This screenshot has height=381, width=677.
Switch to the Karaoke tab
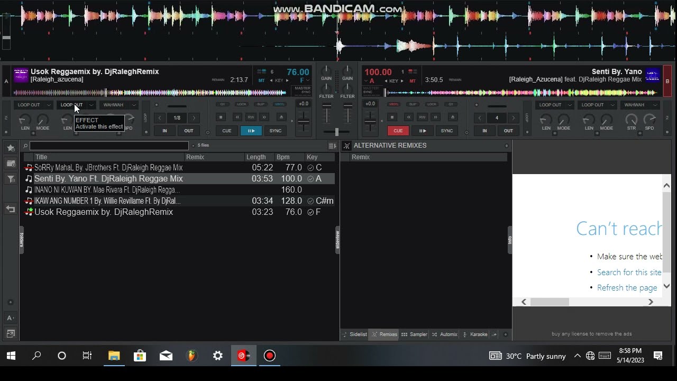[x=475, y=334]
